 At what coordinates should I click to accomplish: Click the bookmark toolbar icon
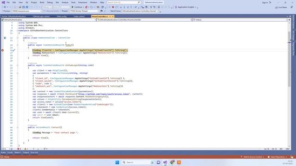(159, 7)
